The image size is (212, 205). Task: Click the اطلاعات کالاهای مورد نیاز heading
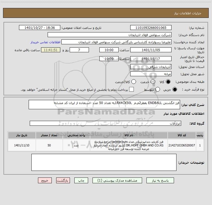[184, 114]
